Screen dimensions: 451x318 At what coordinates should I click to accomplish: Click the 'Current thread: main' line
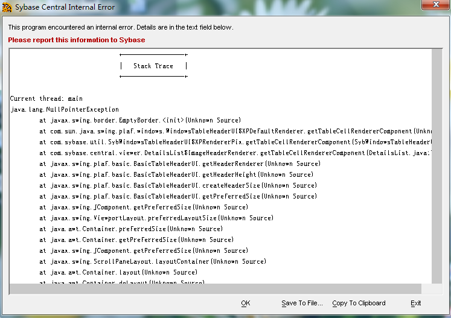(46, 98)
